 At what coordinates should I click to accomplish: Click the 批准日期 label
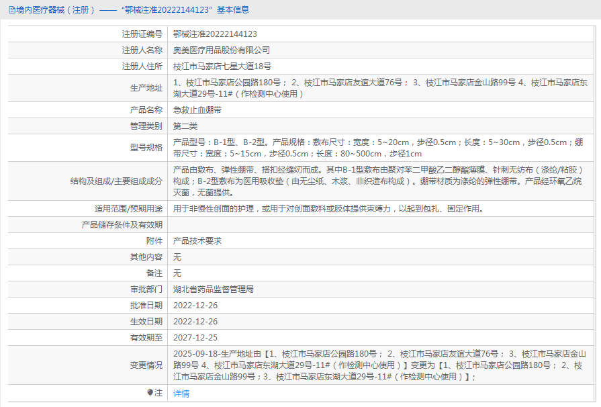[x=146, y=306]
